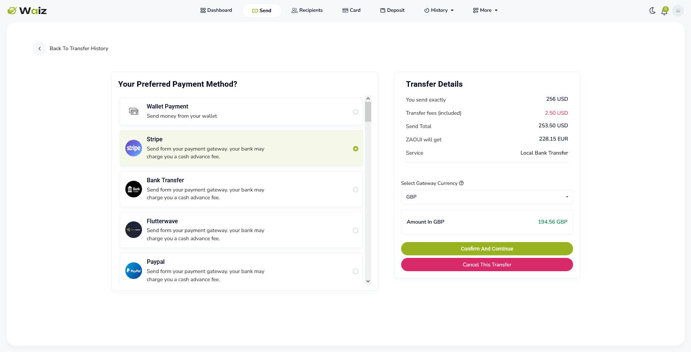This screenshot has width=691, height=352.
Task: Select the Wallet Payment radio button
Action: 356,112
